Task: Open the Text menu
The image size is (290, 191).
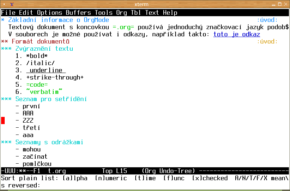Action: pos(152,13)
